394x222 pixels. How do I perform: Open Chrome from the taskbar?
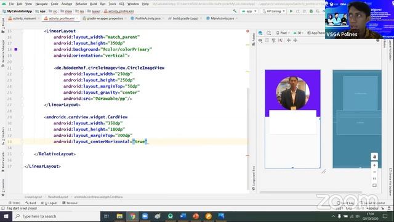(x=132, y=216)
